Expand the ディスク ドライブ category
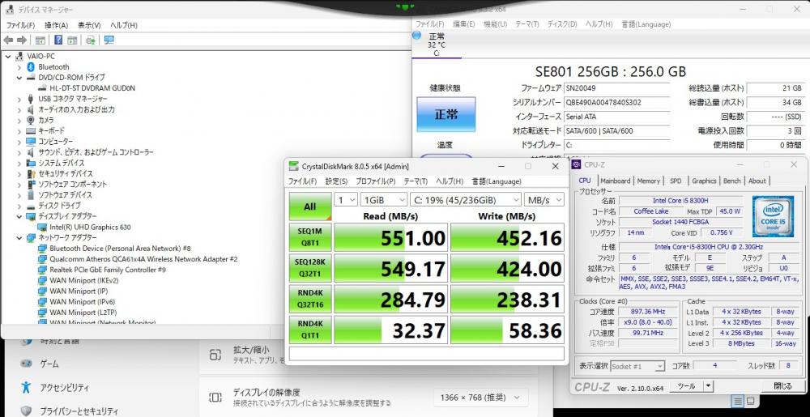Image resolution: width=810 pixels, height=417 pixels. click(x=19, y=206)
